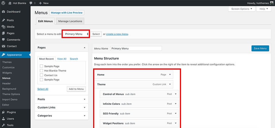This screenshot has height=128, width=275.
Task: Collapse the Pages panel arrow
Action: click(x=85, y=48)
